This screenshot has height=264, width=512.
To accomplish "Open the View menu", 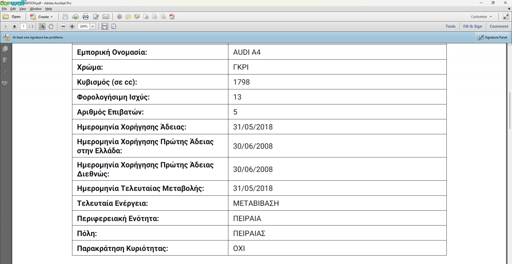I will 23,9.
